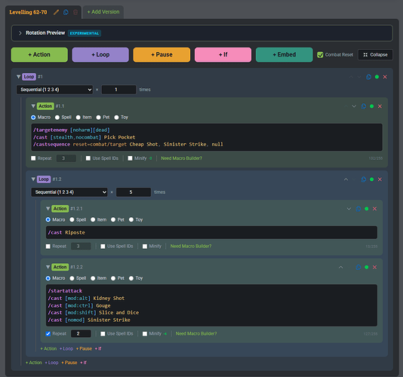The image size is (403, 377).
Task: Uncheck Repeat on Action #1.2.2
Action: click(x=48, y=333)
